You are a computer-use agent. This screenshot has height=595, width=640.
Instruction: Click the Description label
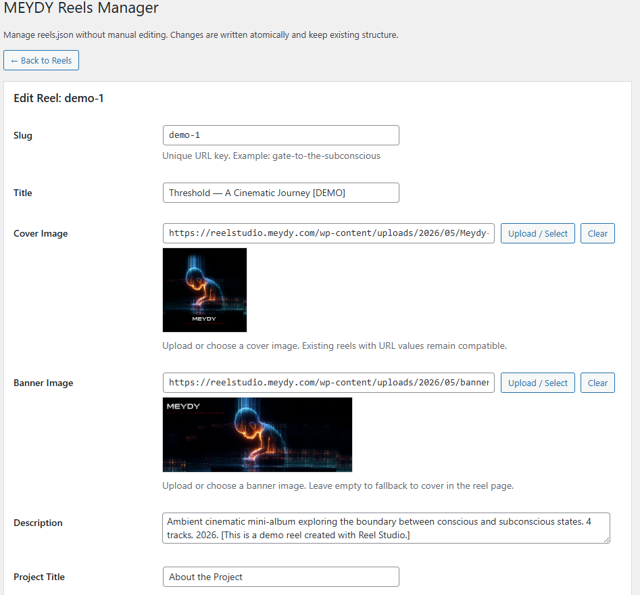tap(38, 523)
